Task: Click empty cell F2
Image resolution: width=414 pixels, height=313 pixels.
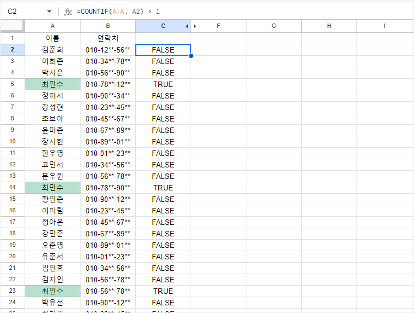Action: click(219, 50)
